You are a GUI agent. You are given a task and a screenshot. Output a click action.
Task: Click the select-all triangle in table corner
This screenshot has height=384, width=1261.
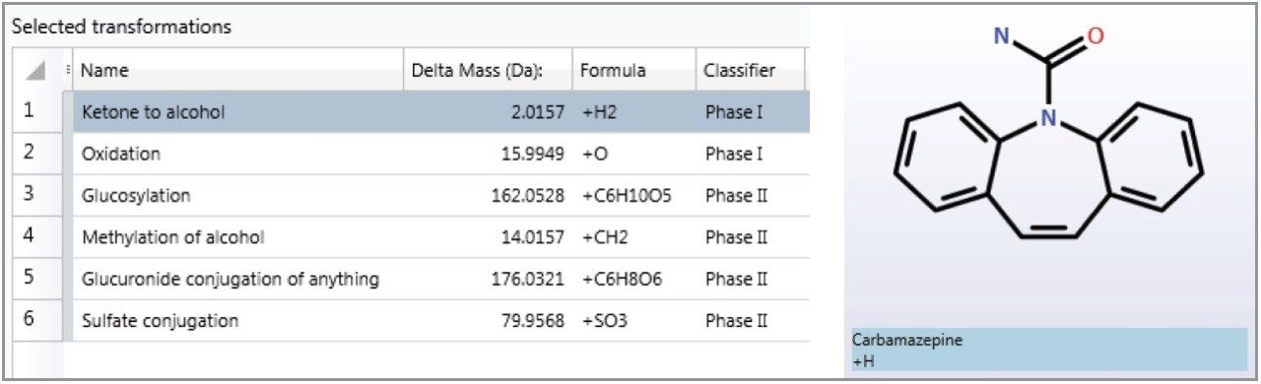(x=34, y=71)
